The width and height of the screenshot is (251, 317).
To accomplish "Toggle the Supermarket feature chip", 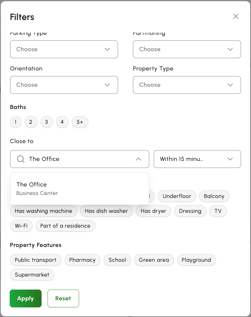I will 32,275.
